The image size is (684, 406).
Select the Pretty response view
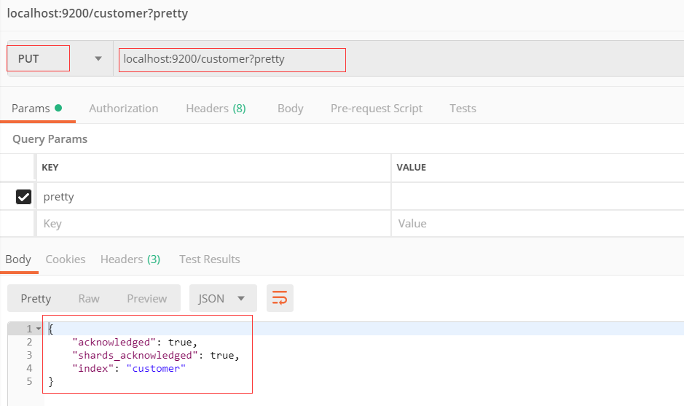36,299
